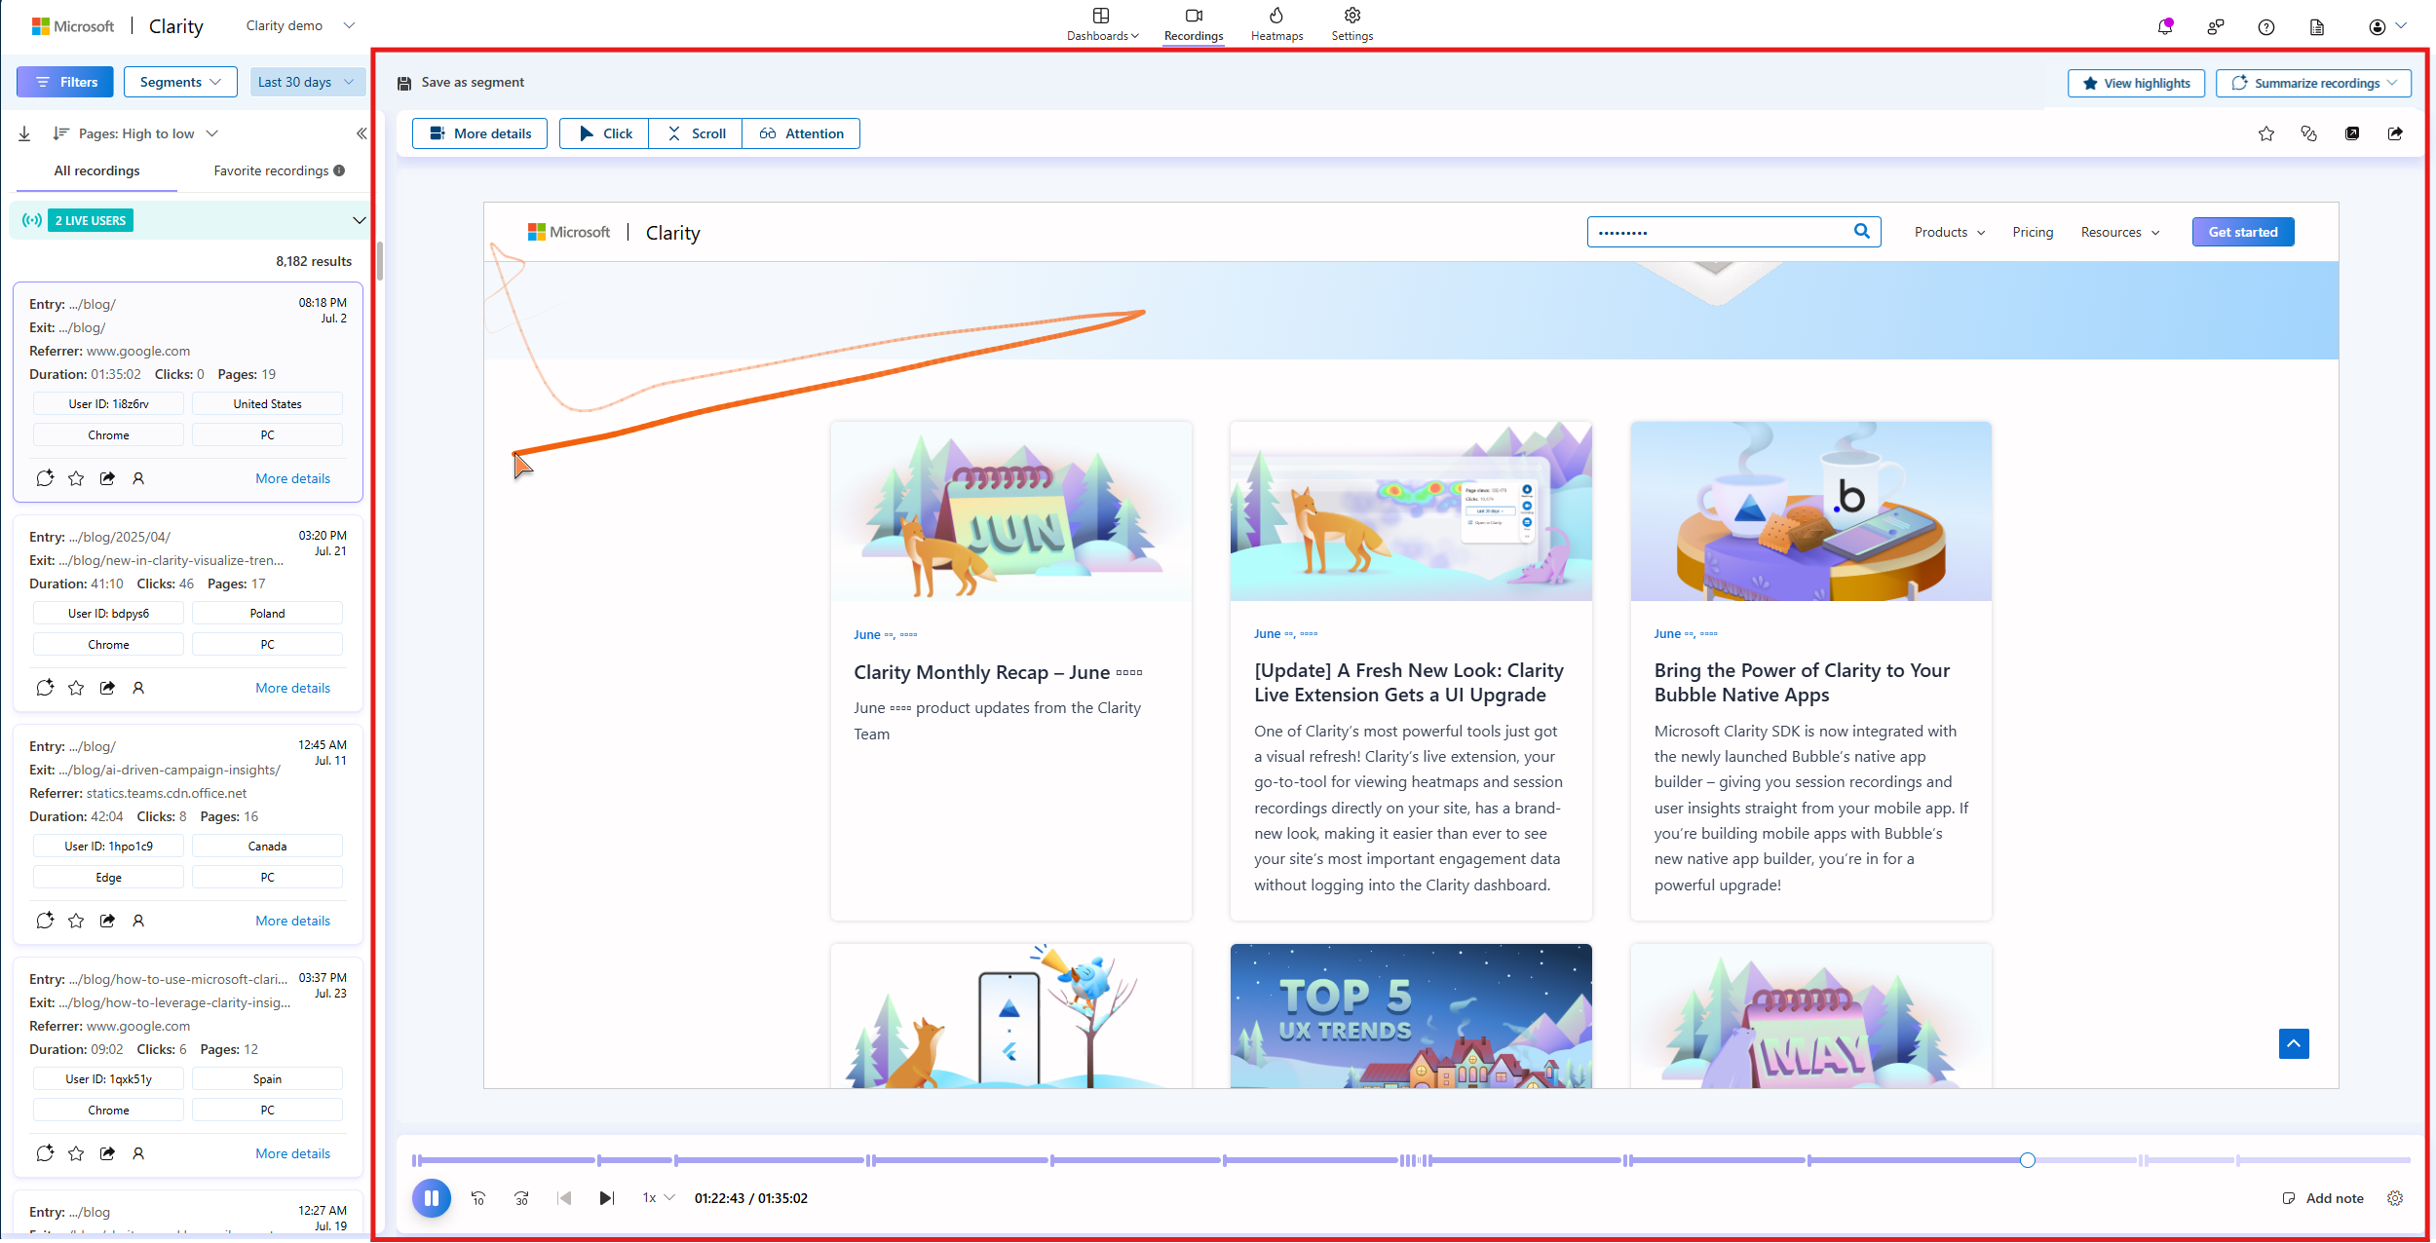The width and height of the screenshot is (2436, 1243).
Task: Change playback speed from 1x
Action: click(x=654, y=1198)
